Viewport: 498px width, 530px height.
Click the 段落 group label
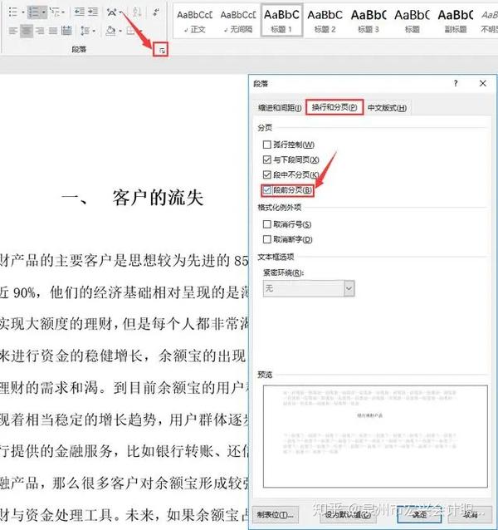pyautogui.click(x=79, y=49)
